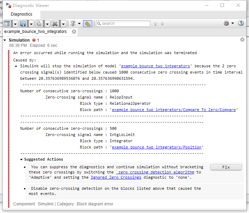Select example_bounce_two_integrators tab

(x=35, y=32)
